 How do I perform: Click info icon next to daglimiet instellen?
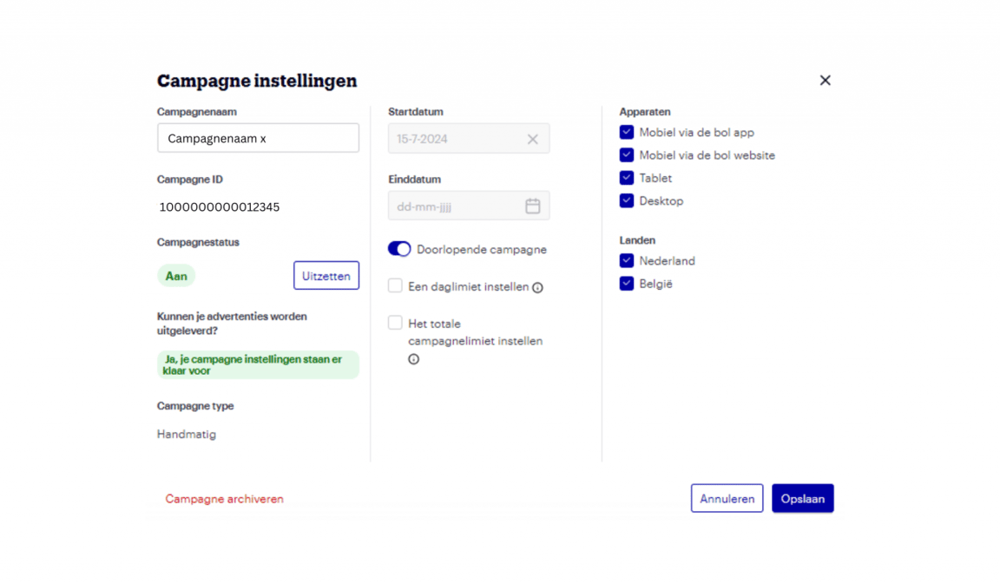coord(537,288)
